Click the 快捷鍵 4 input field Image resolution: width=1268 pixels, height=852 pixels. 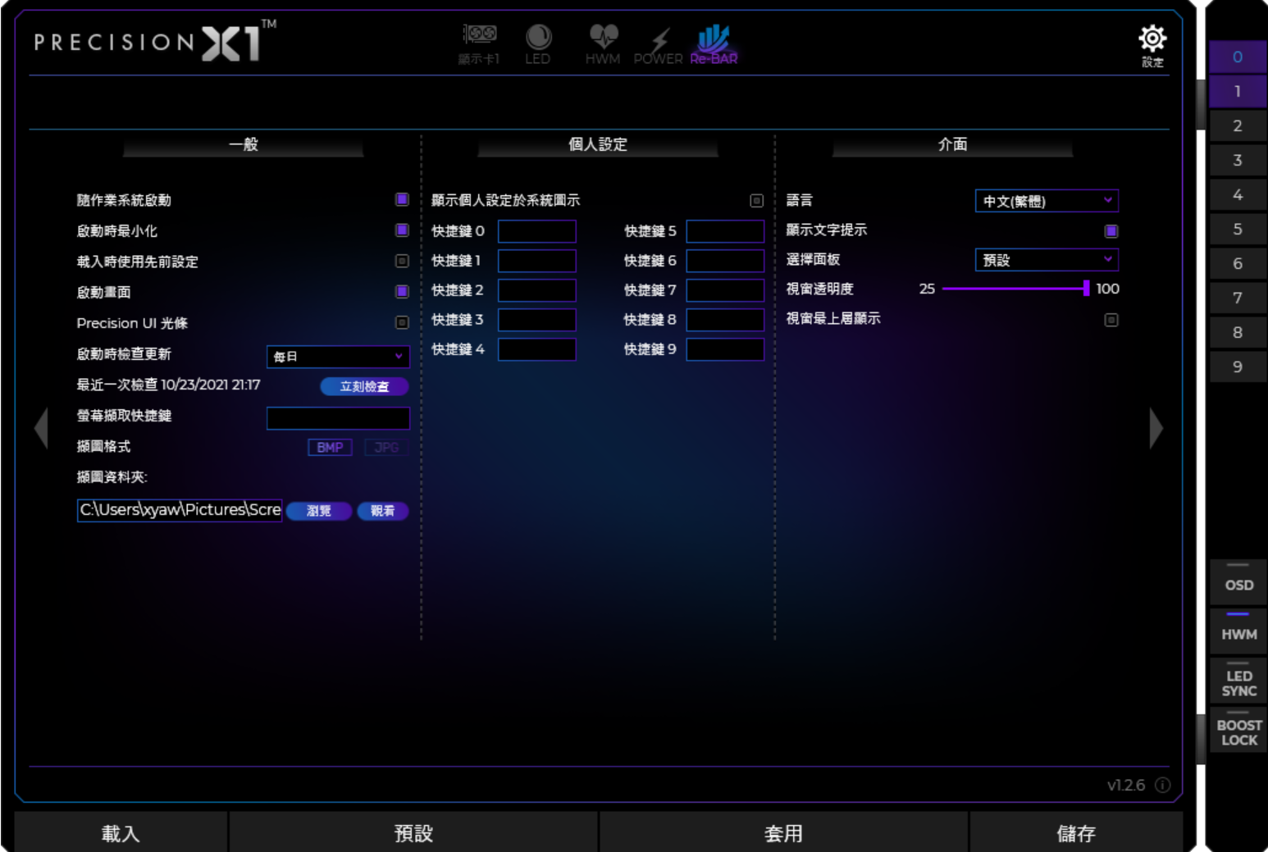(x=537, y=349)
